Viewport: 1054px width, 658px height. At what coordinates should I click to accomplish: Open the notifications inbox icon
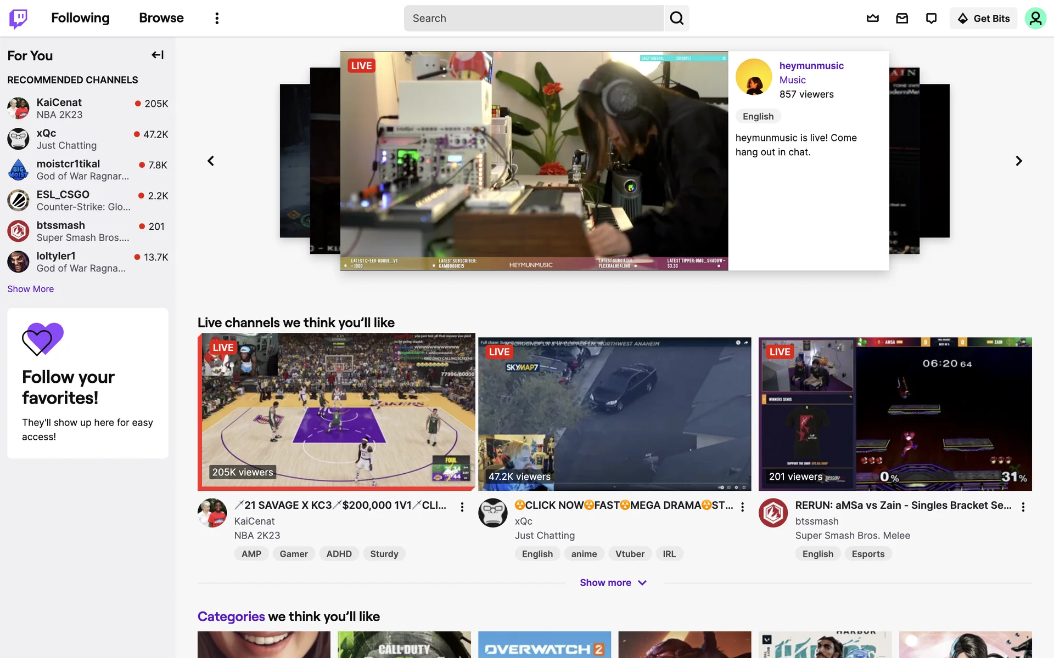pyautogui.click(x=902, y=19)
